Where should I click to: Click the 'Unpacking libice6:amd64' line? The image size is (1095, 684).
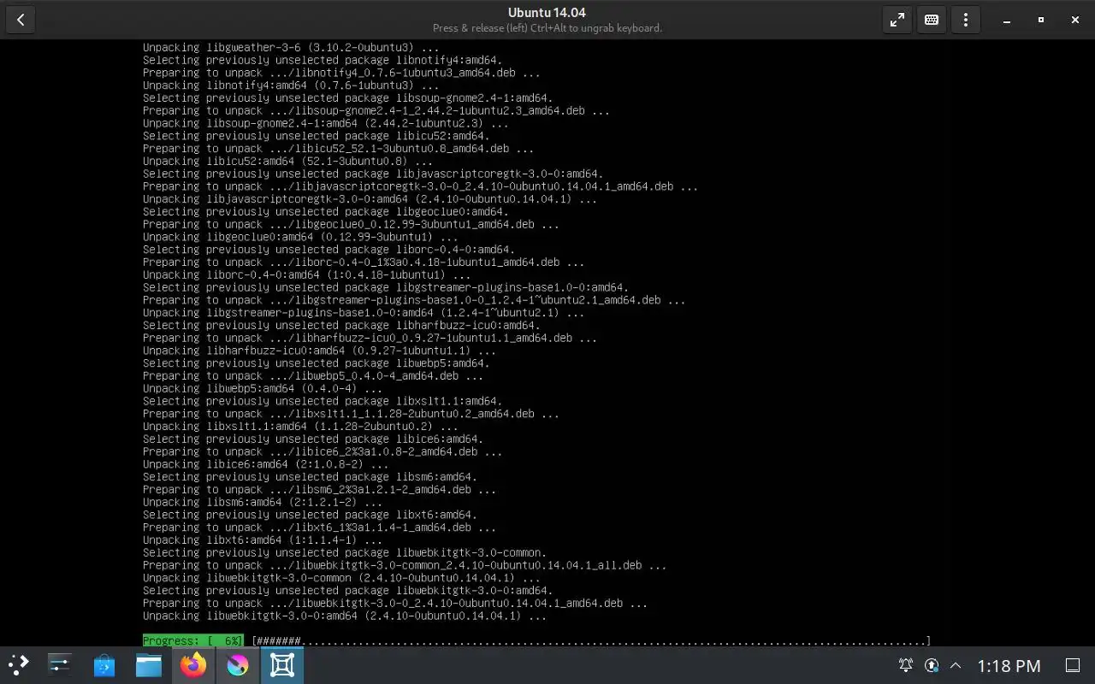(265, 464)
